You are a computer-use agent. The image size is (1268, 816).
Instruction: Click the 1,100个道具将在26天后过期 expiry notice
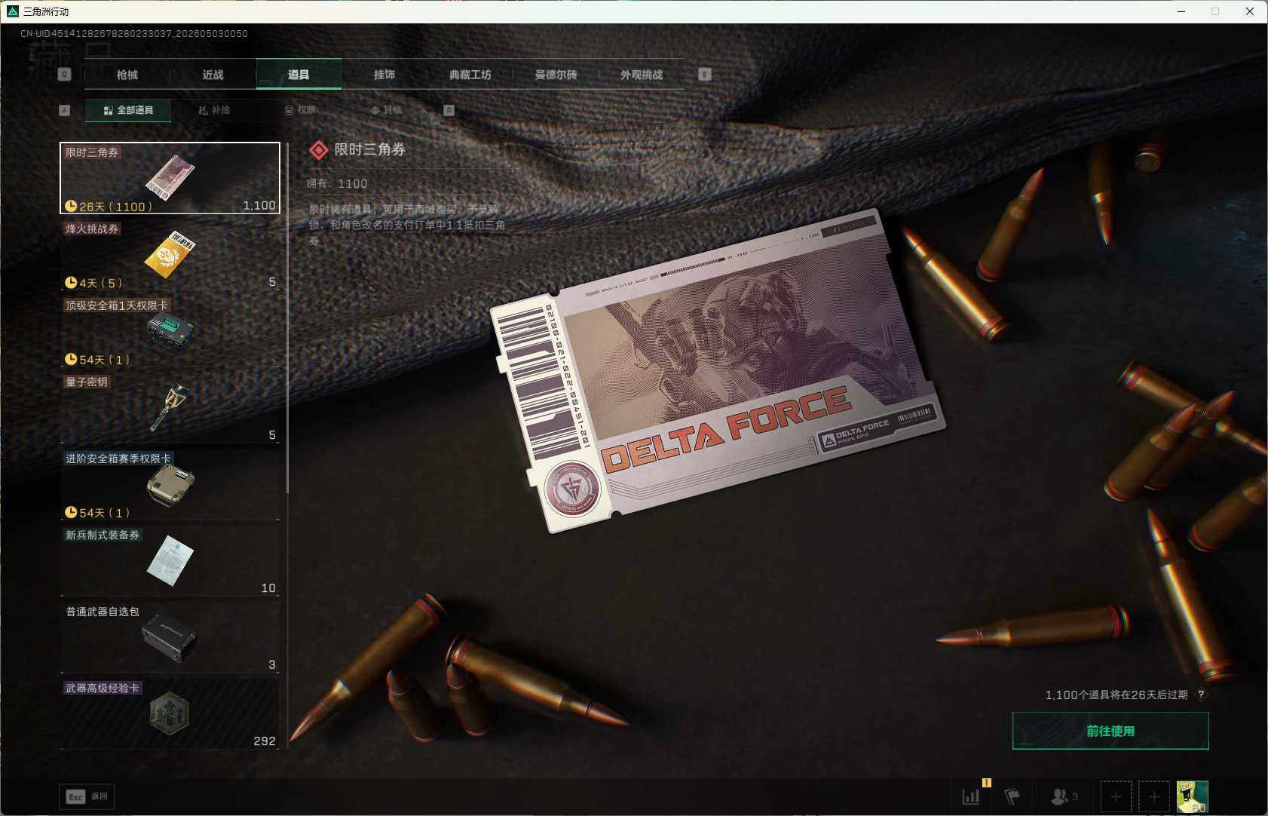1116,695
